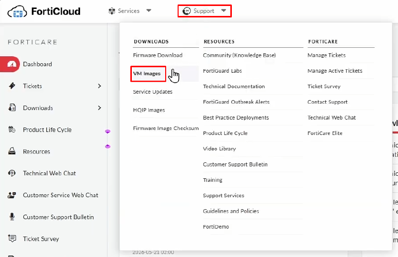Open Firmware Download from the menu
Viewport: 398px width, 257px height.
point(158,55)
